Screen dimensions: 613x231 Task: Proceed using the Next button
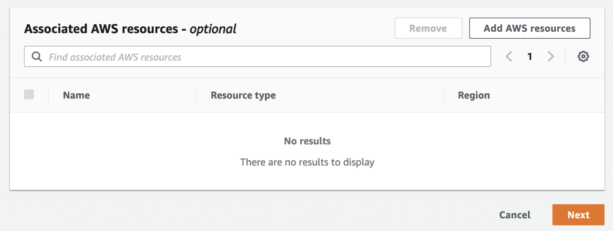pyautogui.click(x=578, y=215)
